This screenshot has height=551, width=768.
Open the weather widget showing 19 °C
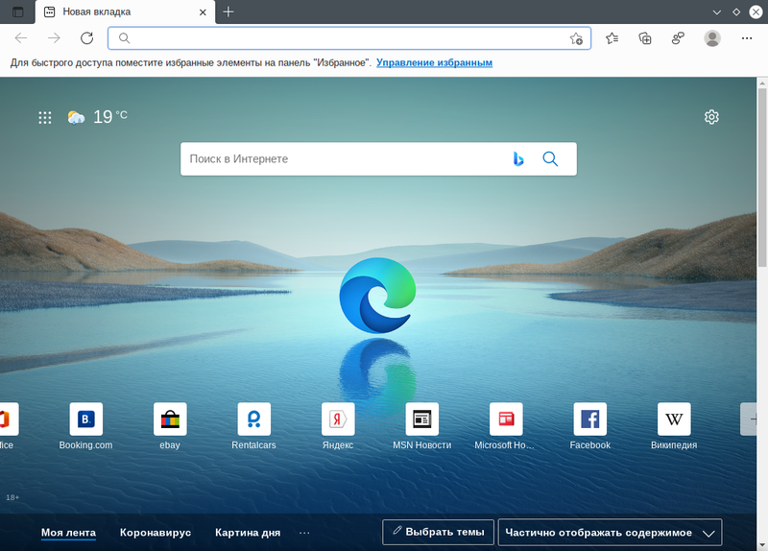coord(98,117)
